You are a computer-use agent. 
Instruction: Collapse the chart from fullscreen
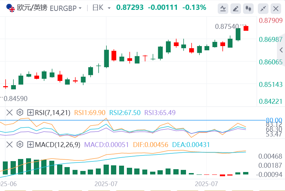coord(263,8)
